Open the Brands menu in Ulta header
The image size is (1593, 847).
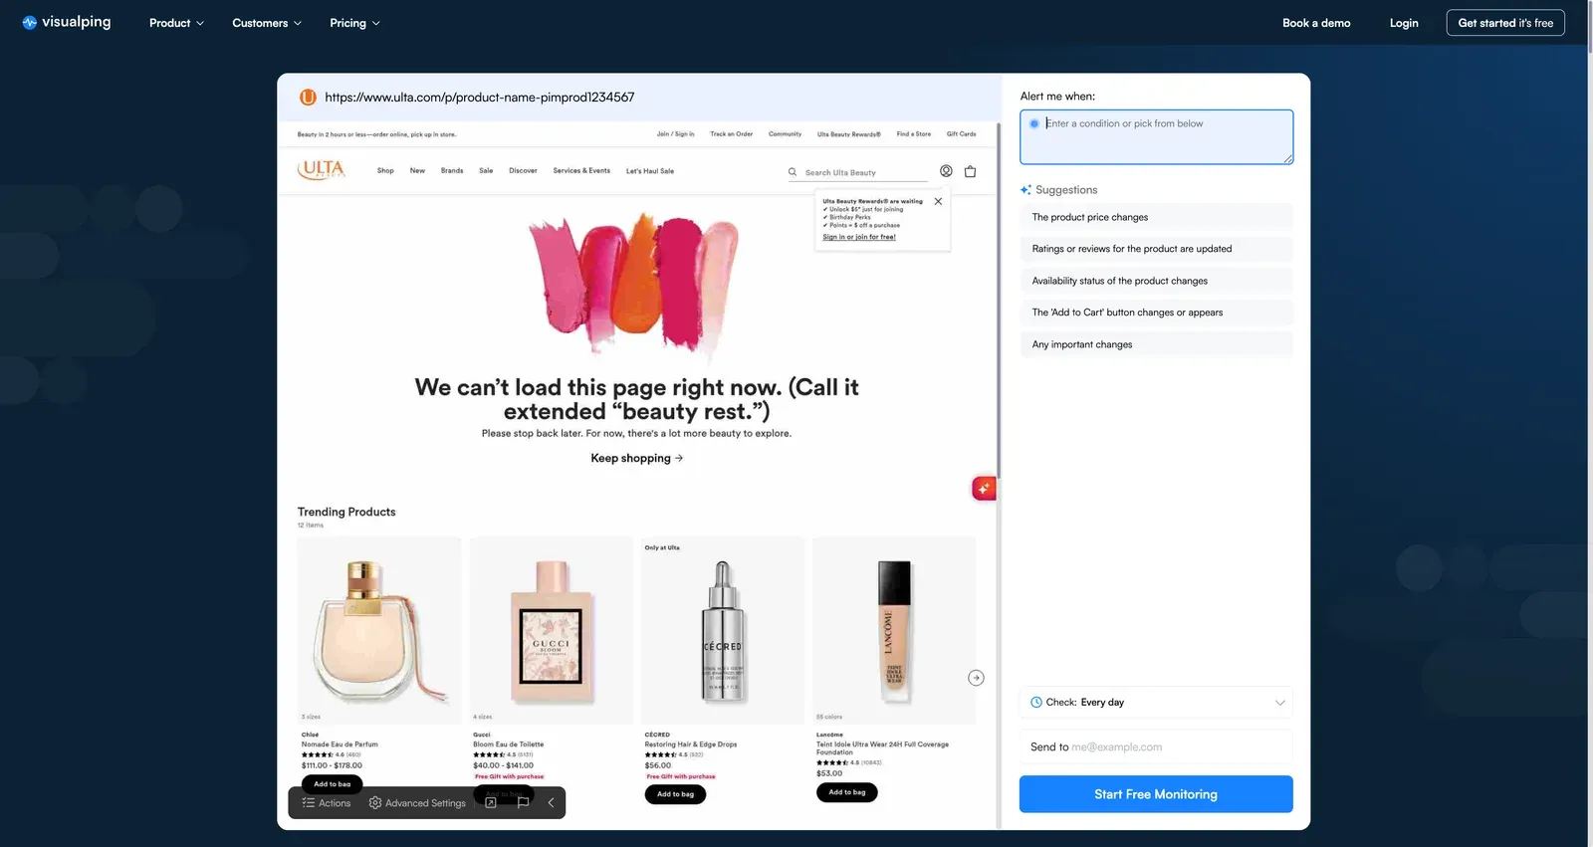[x=452, y=171]
